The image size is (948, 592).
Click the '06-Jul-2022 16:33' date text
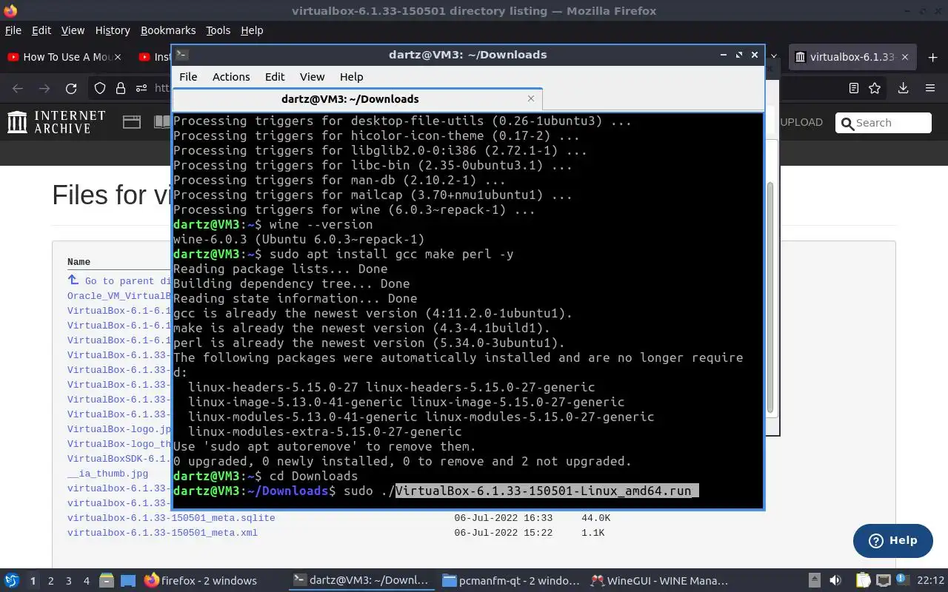click(x=503, y=518)
